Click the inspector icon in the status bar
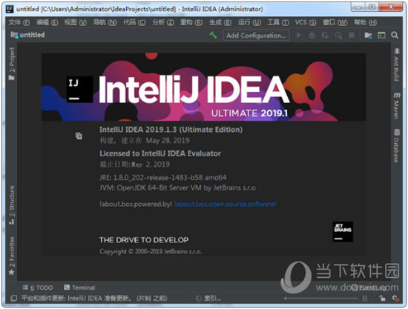 pyautogui.click(x=395, y=299)
